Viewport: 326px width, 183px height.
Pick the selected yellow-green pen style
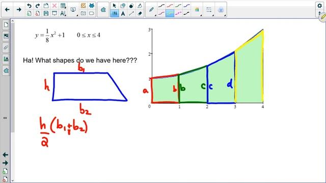[x=170, y=14]
